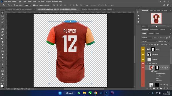The height and width of the screenshot is (96, 172).
Task: Select the Eraser tool
Action: pos(2,48)
